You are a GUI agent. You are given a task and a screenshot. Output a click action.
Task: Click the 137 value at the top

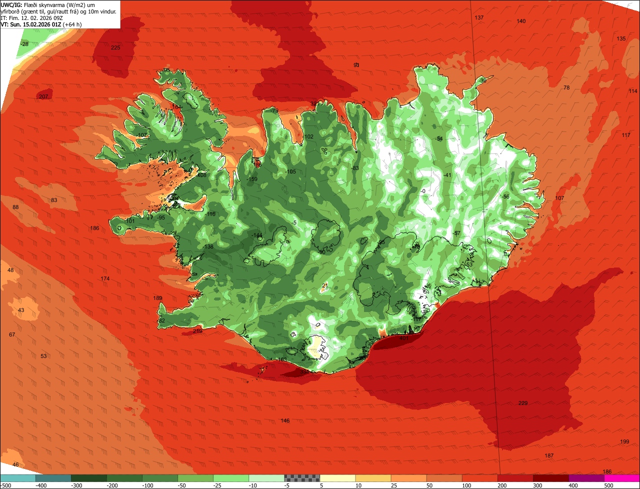(x=479, y=17)
